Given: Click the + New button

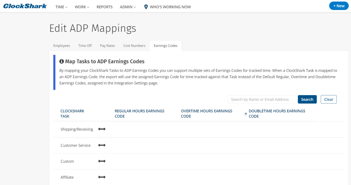Looking at the screenshot, I should (339, 6).
